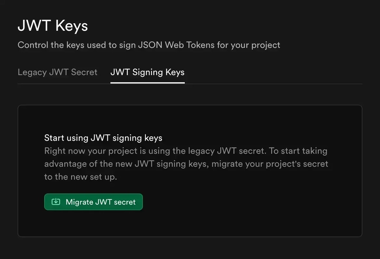Image resolution: width=380 pixels, height=259 pixels.
Task: Open the Legacy JWT Secret tab
Action: [x=57, y=72]
